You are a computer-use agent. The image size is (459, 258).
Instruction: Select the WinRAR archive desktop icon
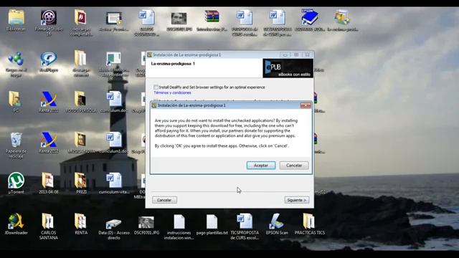pyautogui.click(x=212, y=21)
